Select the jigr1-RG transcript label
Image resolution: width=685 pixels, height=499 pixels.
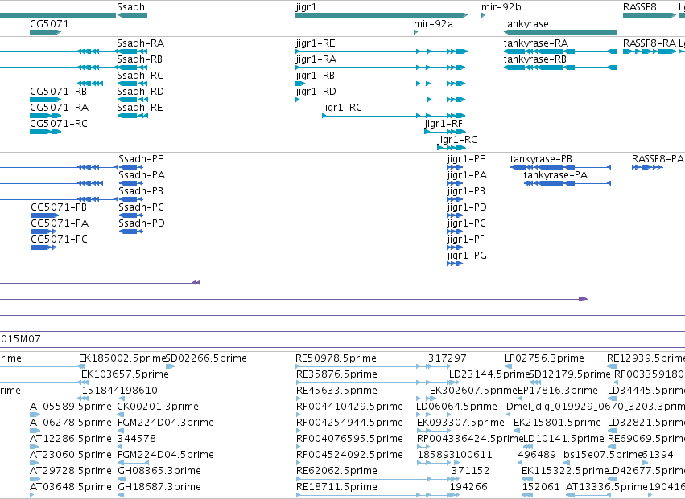457,140
